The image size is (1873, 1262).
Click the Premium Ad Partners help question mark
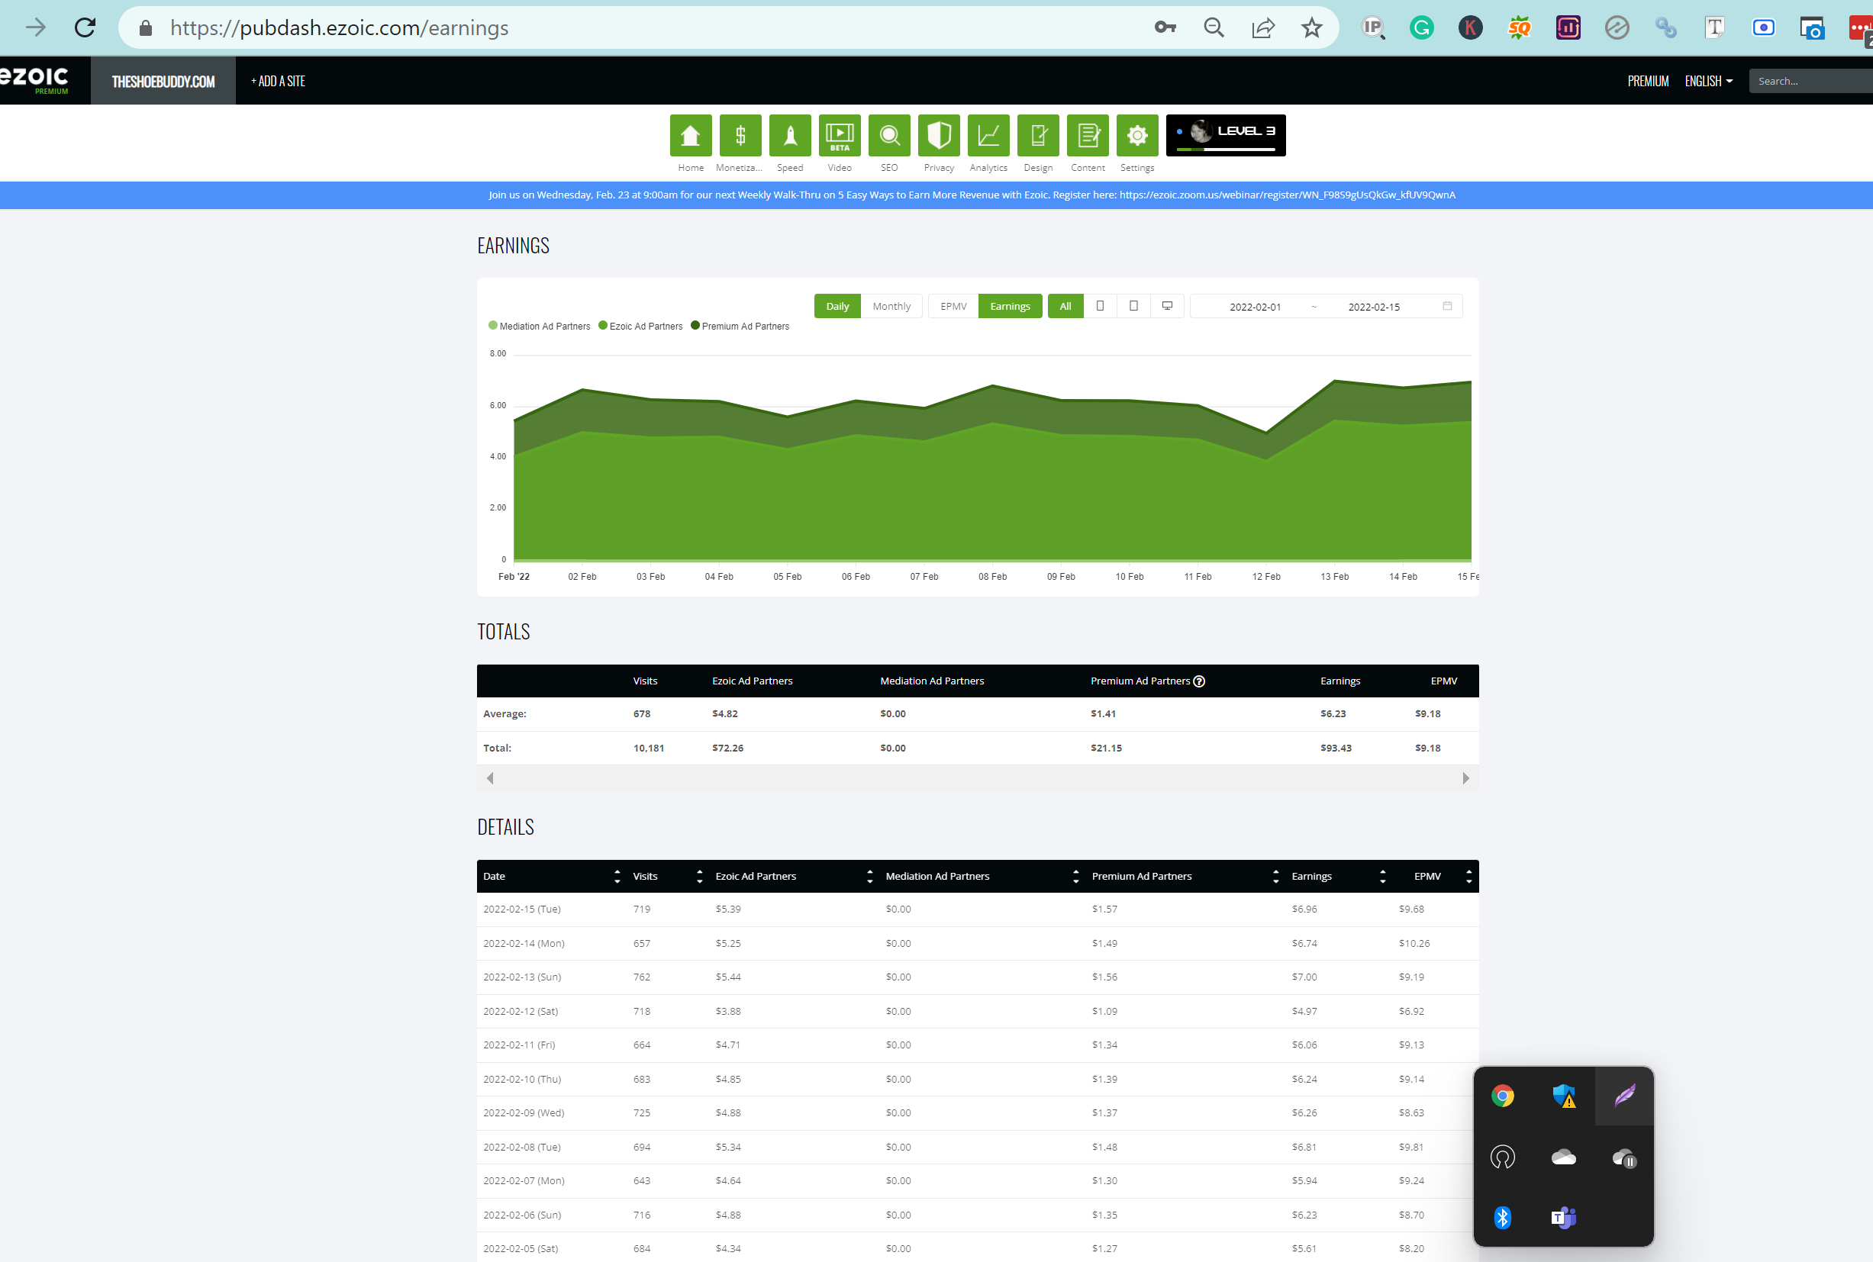[x=1199, y=681]
